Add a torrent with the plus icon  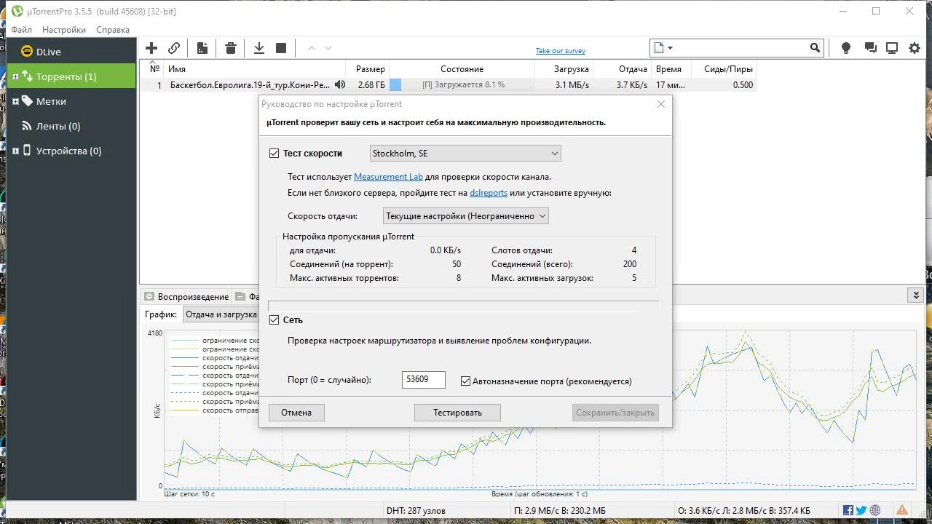[x=151, y=48]
